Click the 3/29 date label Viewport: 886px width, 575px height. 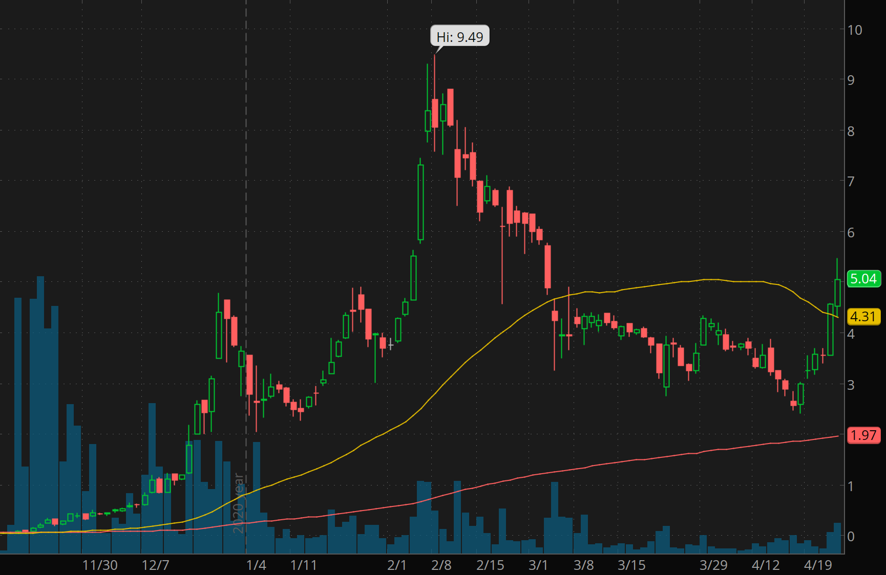[x=713, y=565]
